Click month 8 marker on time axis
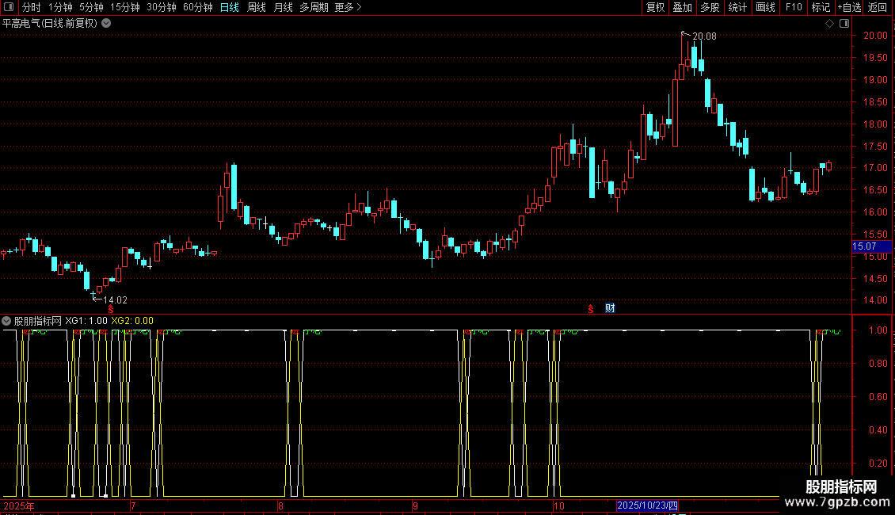Screen dimensions: 895x515 280,505
